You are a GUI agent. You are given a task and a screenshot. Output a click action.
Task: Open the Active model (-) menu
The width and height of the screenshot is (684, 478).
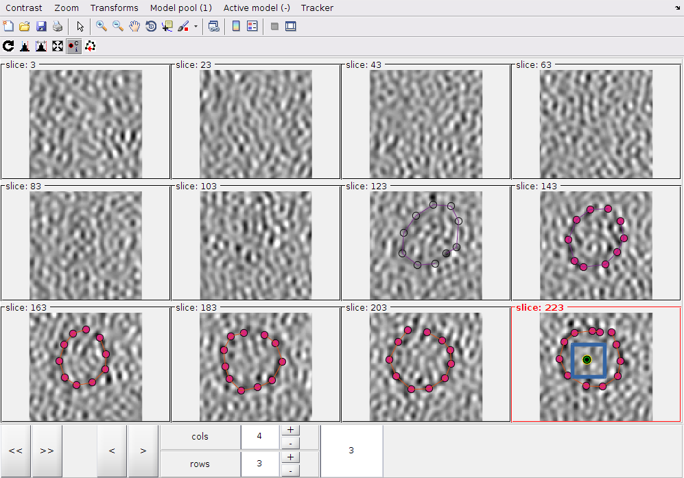pyautogui.click(x=257, y=8)
